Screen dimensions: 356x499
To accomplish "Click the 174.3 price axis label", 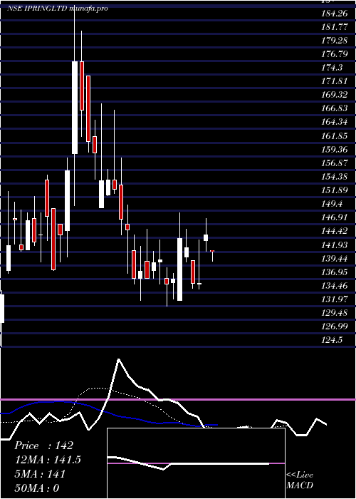I will [x=333, y=68].
